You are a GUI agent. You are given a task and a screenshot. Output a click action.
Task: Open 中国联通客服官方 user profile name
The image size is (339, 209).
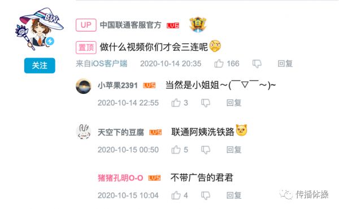click(131, 25)
